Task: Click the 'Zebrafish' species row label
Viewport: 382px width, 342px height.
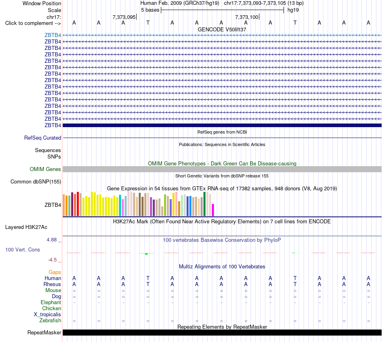Action: click(50, 321)
